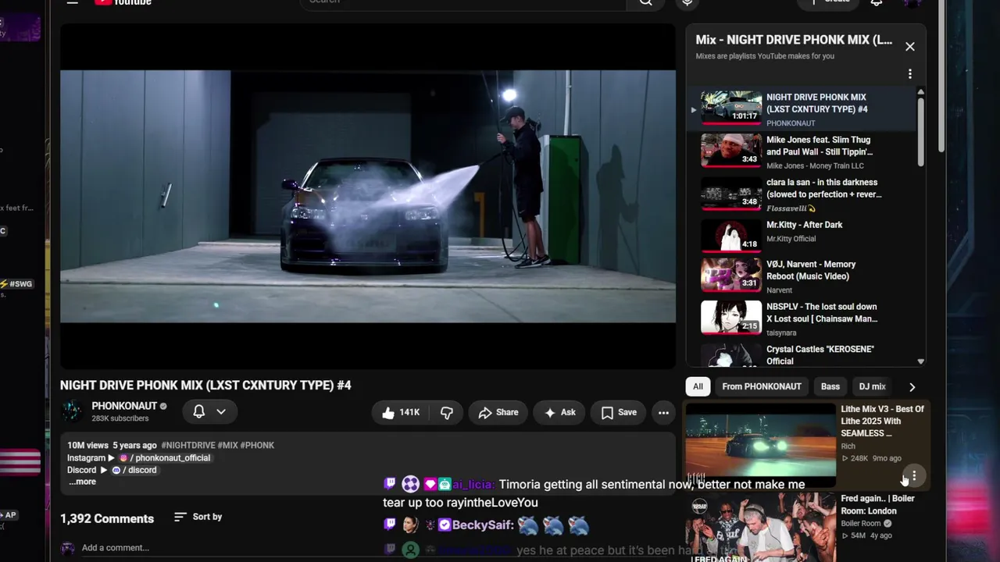Select the All filter chip
This screenshot has width=1000, height=562.
[698, 386]
